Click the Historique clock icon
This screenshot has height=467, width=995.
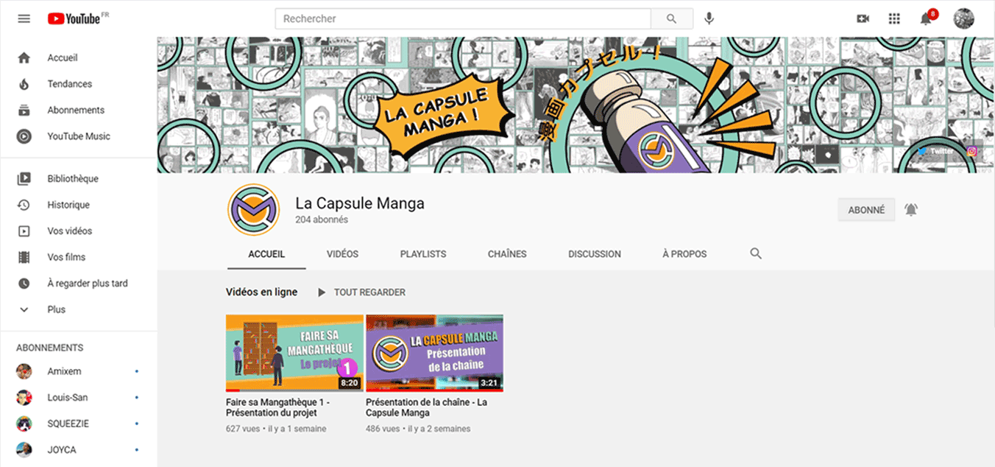[x=24, y=205]
